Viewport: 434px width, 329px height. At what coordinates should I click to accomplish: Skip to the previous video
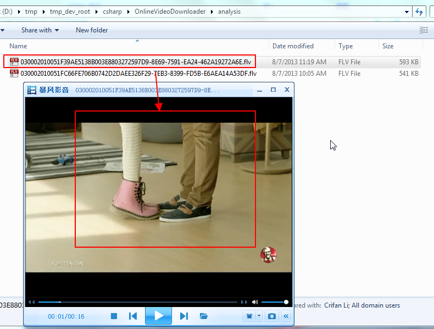(x=132, y=316)
